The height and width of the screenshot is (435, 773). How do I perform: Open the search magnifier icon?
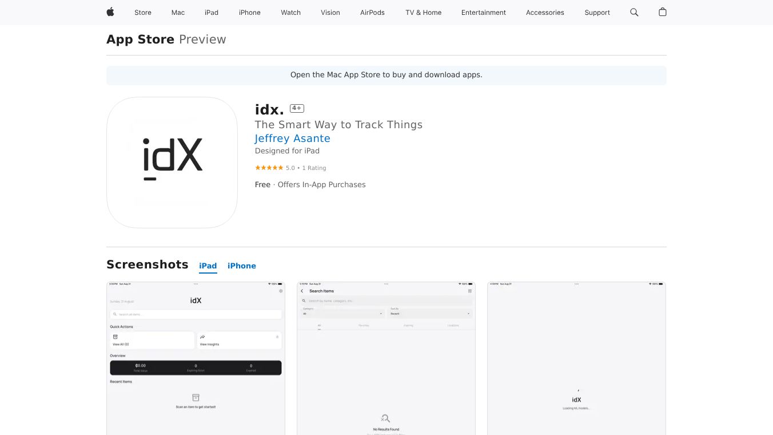(x=634, y=12)
